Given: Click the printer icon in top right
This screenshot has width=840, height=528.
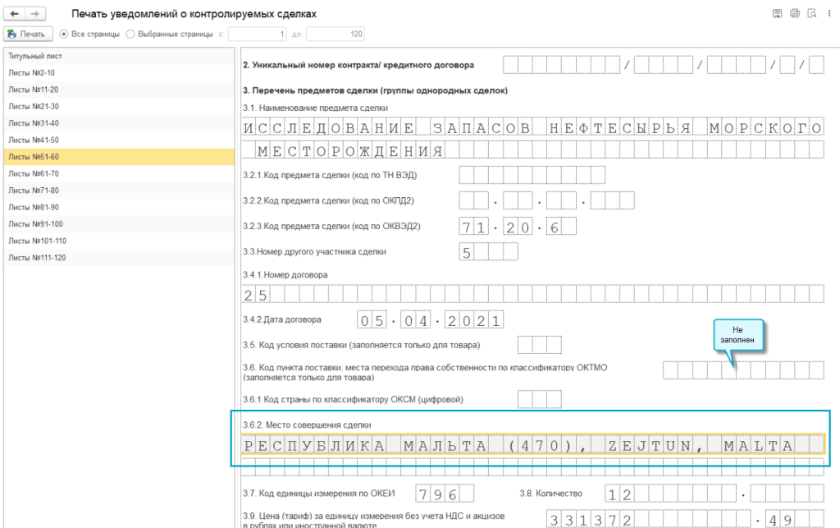Looking at the screenshot, I should [x=794, y=14].
